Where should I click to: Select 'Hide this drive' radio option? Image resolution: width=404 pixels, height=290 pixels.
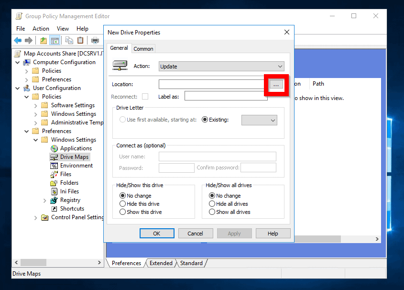[122, 204]
